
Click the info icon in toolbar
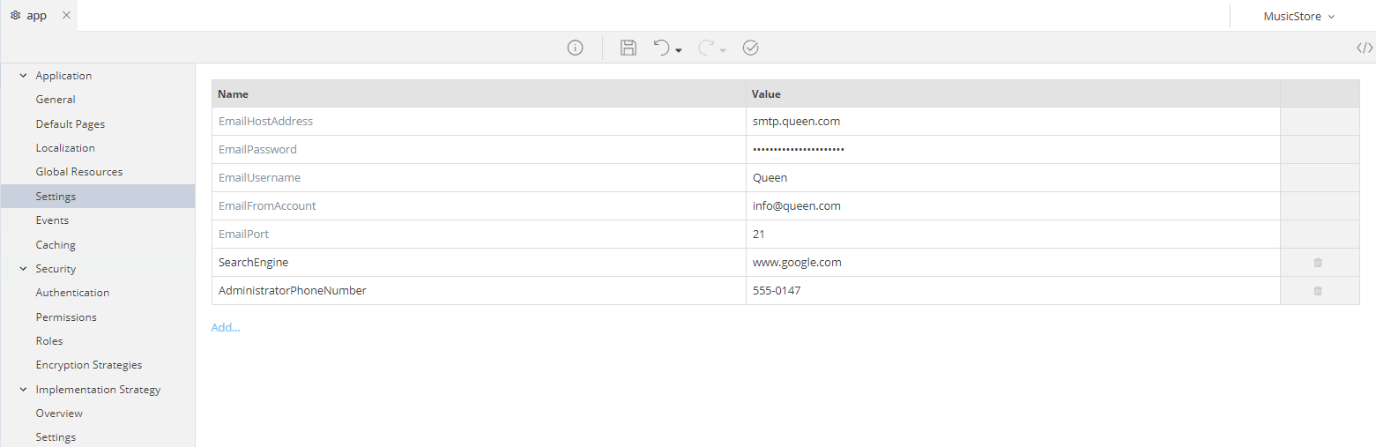[x=575, y=48]
